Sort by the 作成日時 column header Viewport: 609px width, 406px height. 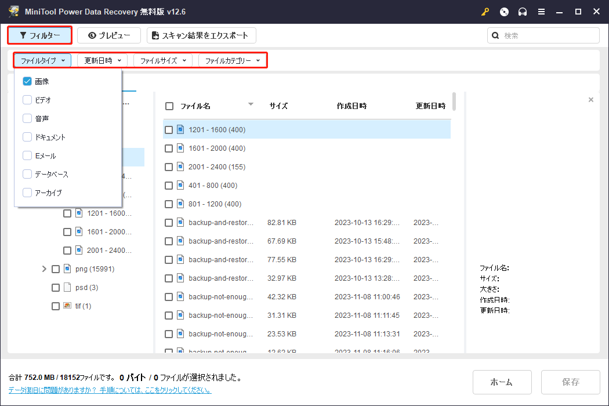pyautogui.click(x=351, y=106)
